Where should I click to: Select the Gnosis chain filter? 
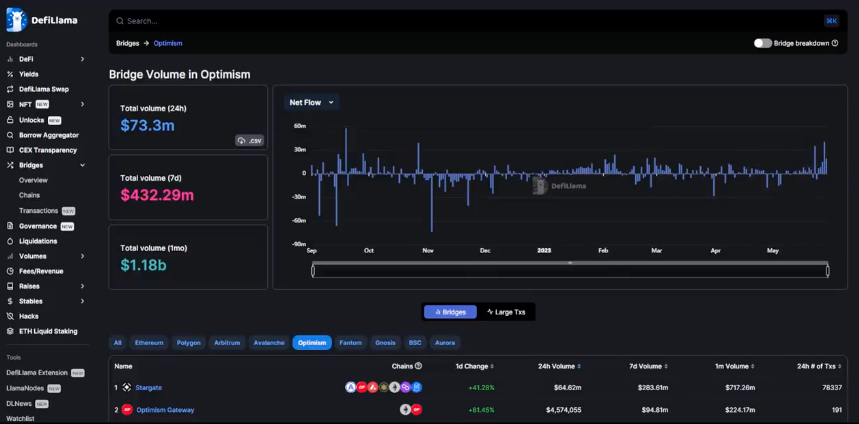pyautogui.click(x=385, y=343)
